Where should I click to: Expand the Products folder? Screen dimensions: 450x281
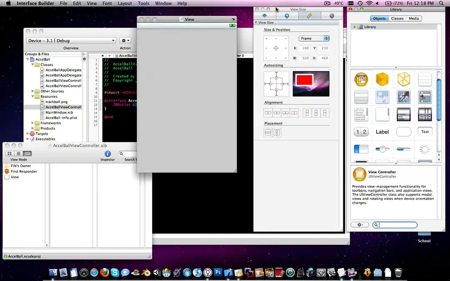(x=33, y=128)
